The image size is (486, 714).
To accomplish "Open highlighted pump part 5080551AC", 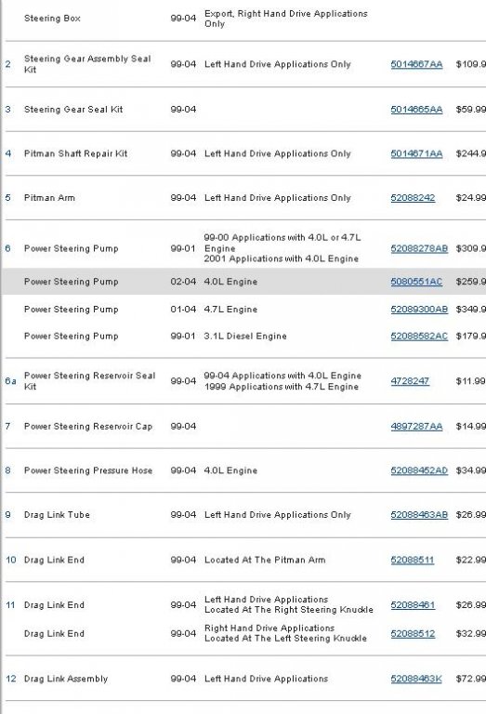I will tap(416, 282).
